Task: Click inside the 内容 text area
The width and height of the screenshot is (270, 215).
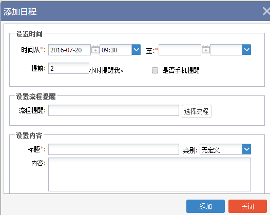Action: click(149, 174)
